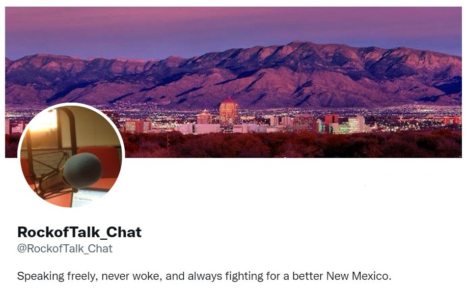Click the tall domed tower in banner
Image resolution: width=468 pixels, height=290 pixels.
228,111
